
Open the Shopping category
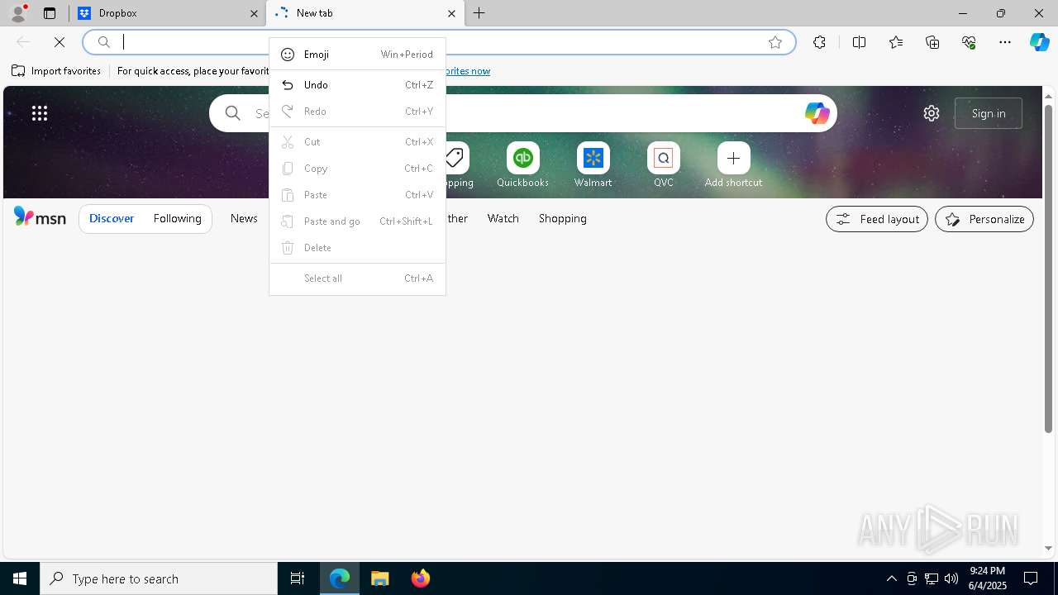click(563, 218)
